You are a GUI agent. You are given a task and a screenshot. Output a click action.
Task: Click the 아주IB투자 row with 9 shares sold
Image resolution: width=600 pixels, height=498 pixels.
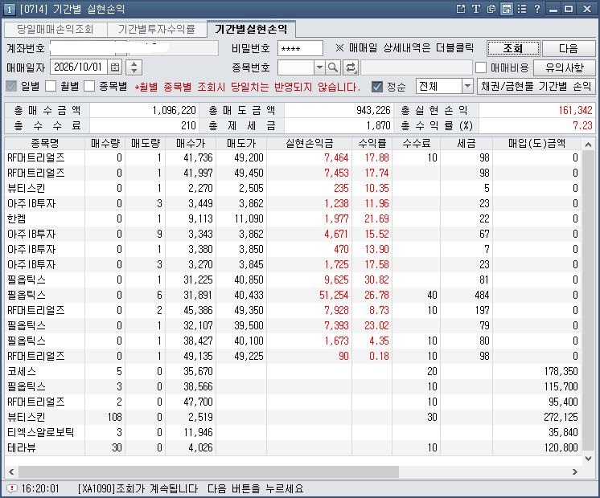tap(293, 234)
